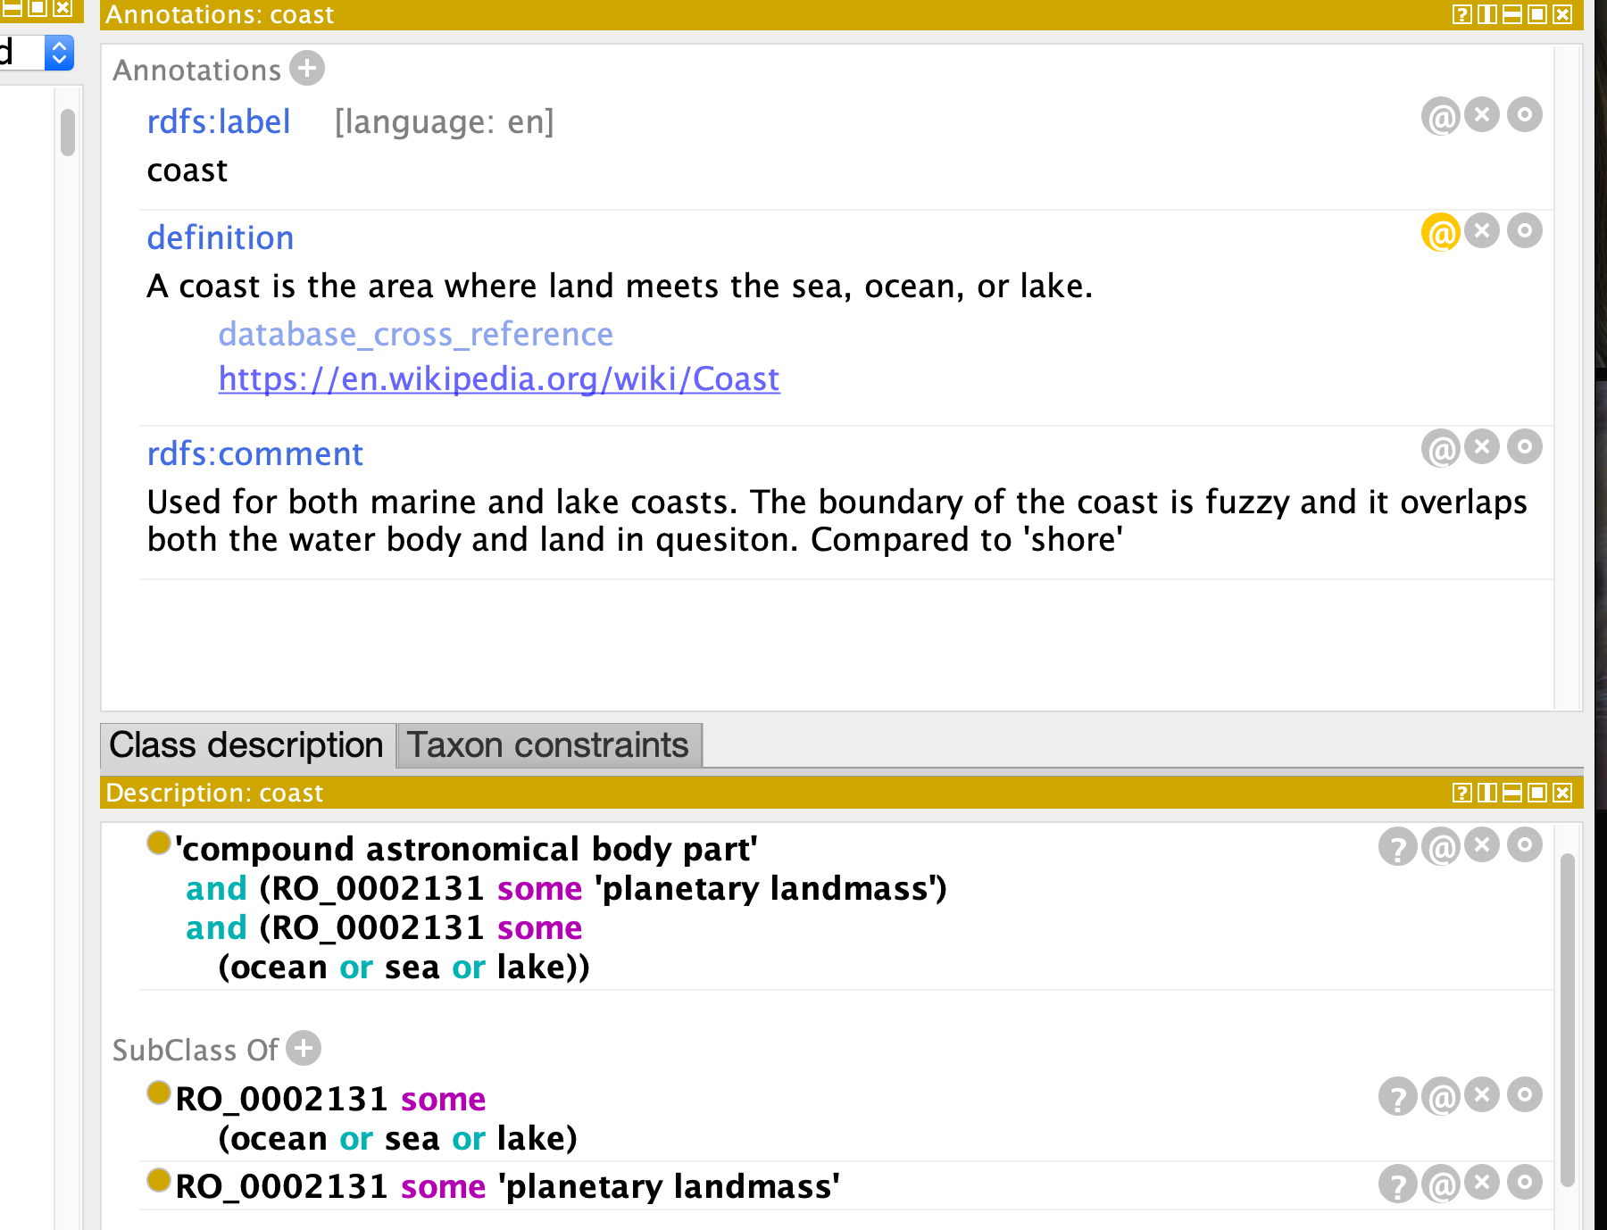Click the left panel scrollbar thumb
Viewport: 1607px width, 1230px height.
pyautogui.click(x=68, y=132)
